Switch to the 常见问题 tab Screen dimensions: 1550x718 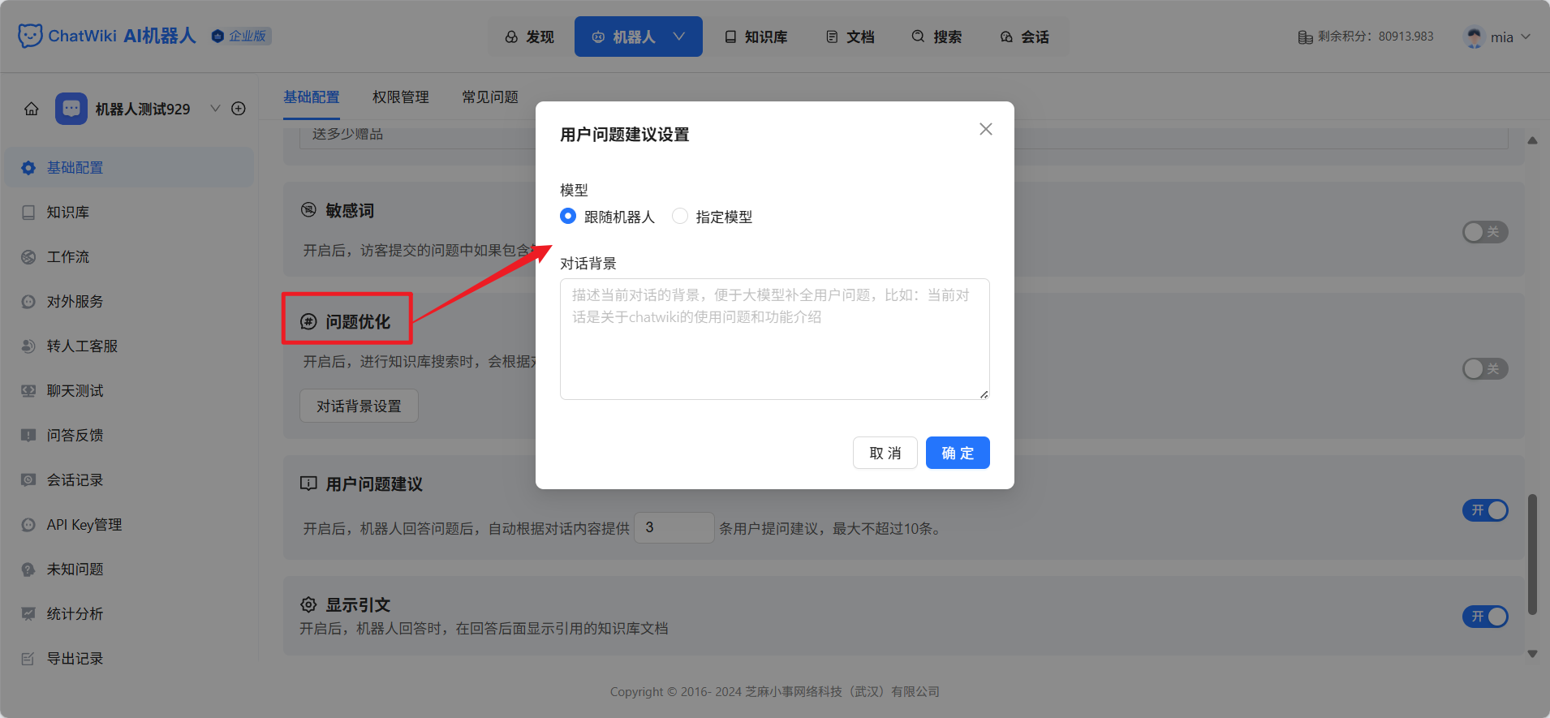point(490,97)
